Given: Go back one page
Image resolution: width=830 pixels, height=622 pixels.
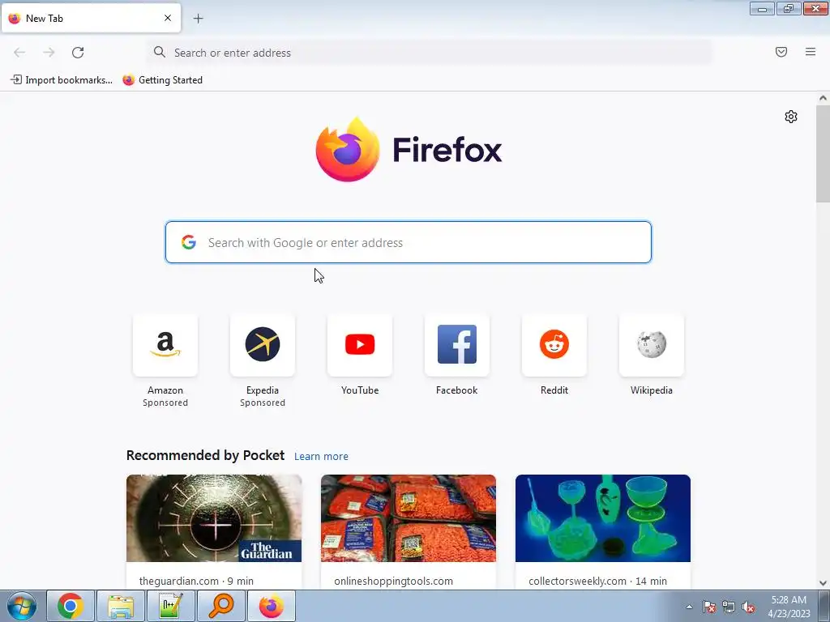Looking at the screenshot, I should pyautogui.click(x=19, y=53).
